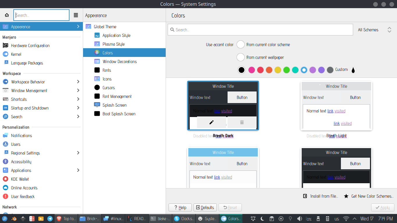Screen dimensions: 397x223
Task: Select accent color from current color scheme
Action: [x=240, y=45]
